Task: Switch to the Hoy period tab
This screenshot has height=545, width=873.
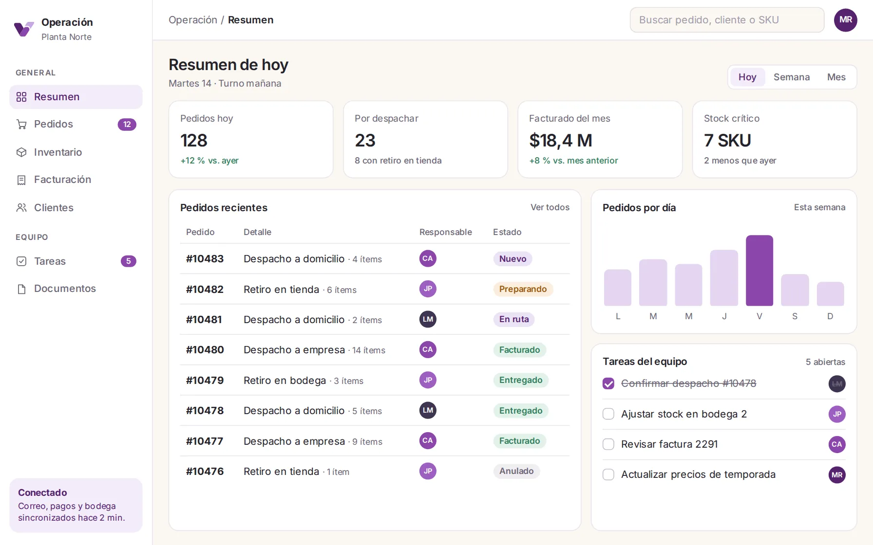Action: pyautogui.click(x=747, y=77)
